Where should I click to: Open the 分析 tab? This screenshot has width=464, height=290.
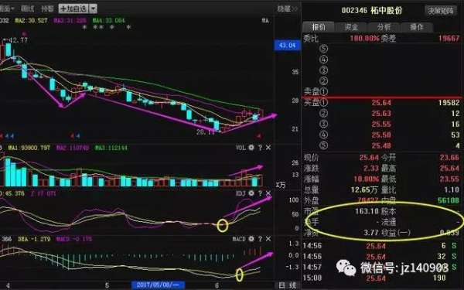(384, 27)
